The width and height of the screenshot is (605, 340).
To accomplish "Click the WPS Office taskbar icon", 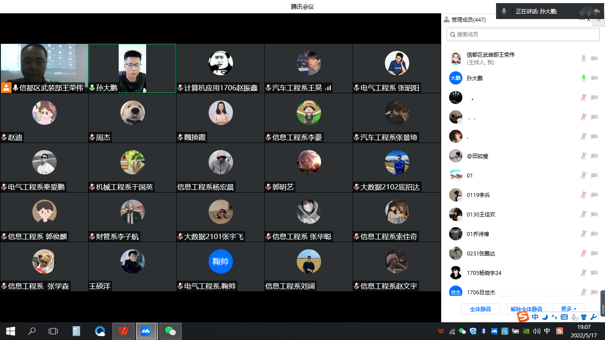I will pos(124,331).
